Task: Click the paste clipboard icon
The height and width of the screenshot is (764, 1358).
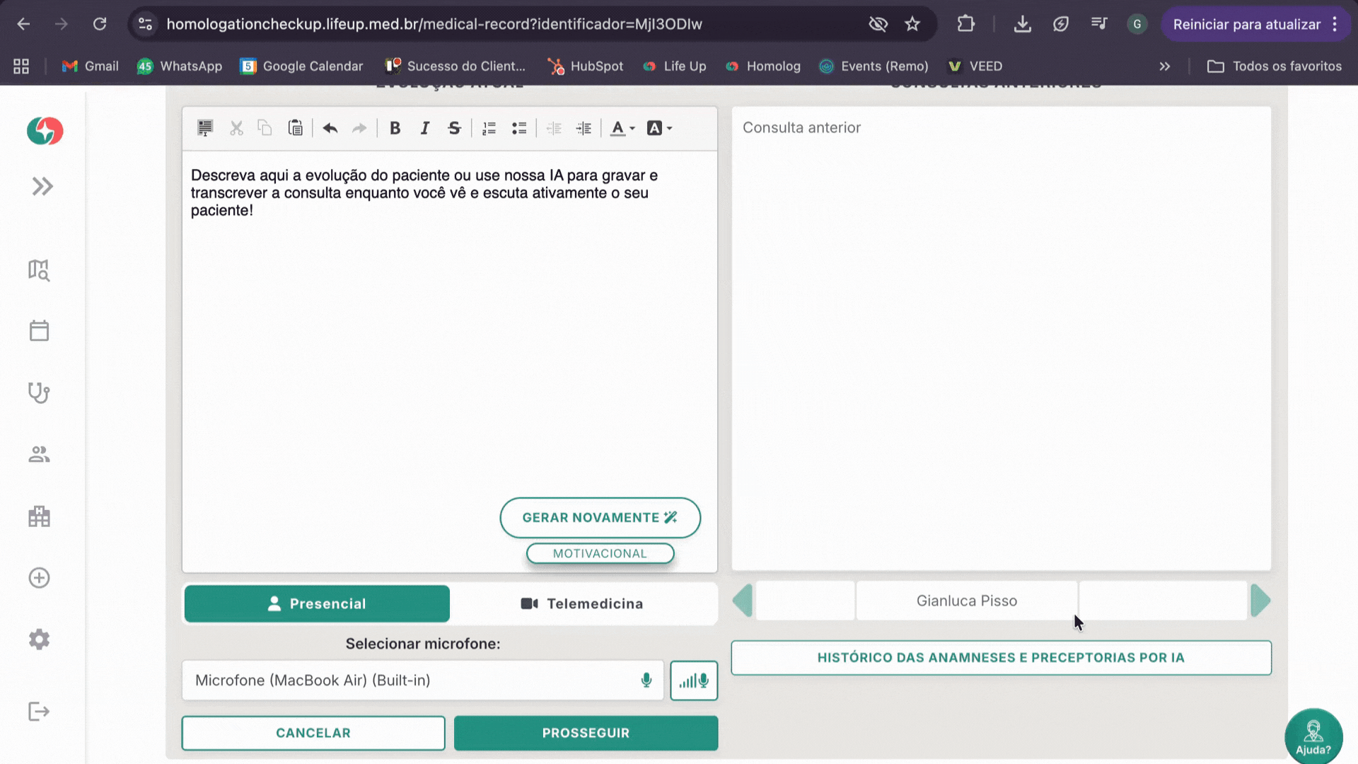Action: click(295, 128)
